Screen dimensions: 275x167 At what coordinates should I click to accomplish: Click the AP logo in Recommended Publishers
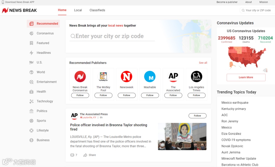pyautogui.click(x=173, y=76)
